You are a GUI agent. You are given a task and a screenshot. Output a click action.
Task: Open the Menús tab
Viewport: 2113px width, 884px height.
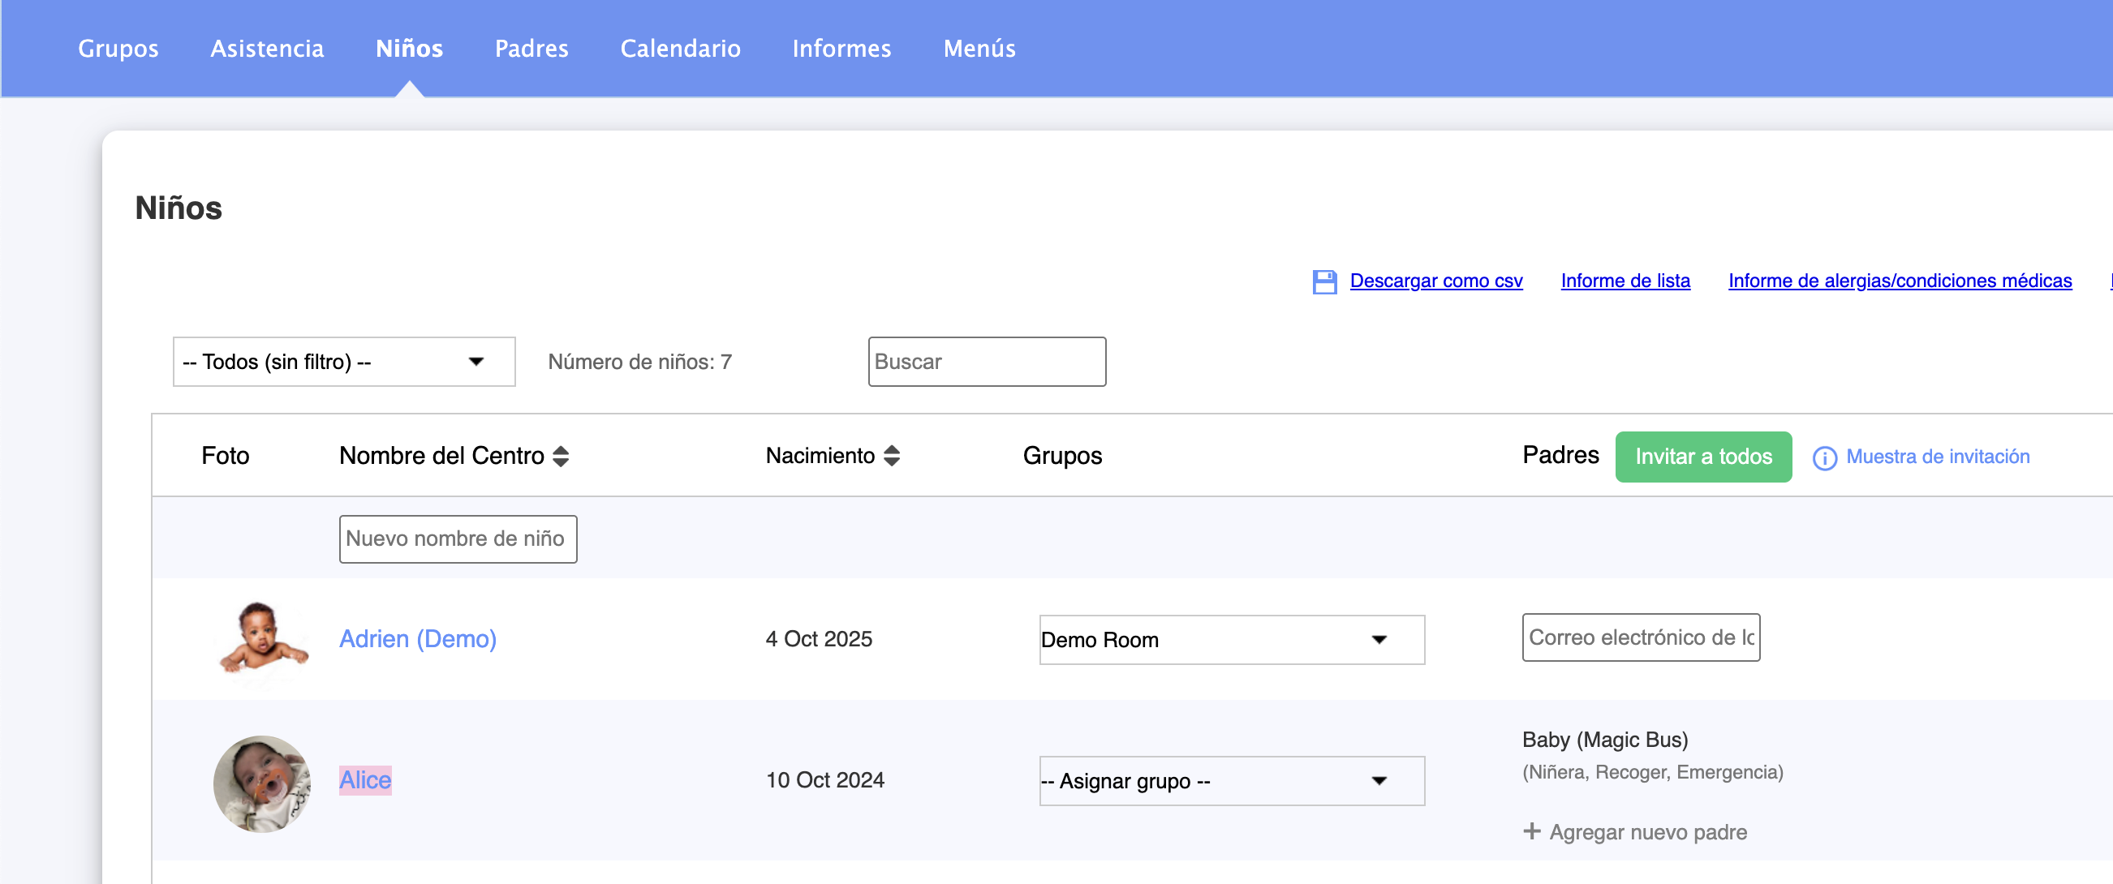point(979,49)
